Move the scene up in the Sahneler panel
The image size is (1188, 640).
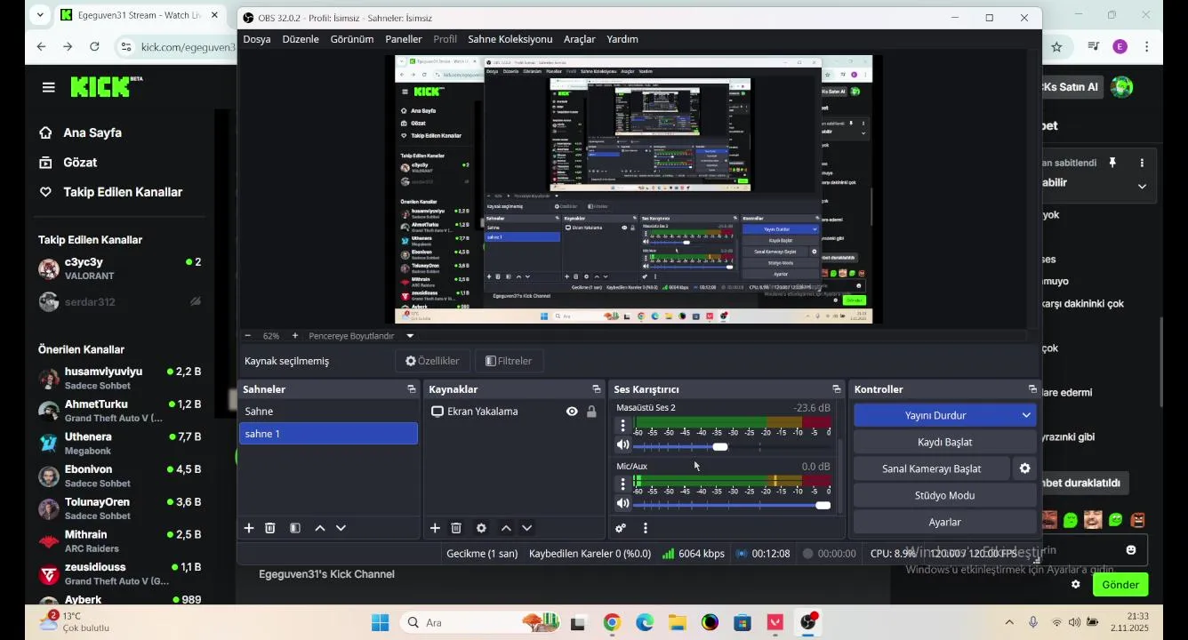320,528
